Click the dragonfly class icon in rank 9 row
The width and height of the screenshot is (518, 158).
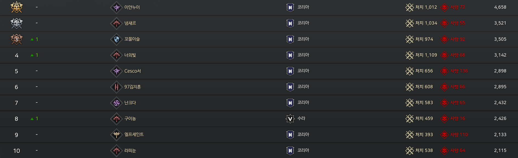[117, 134]
